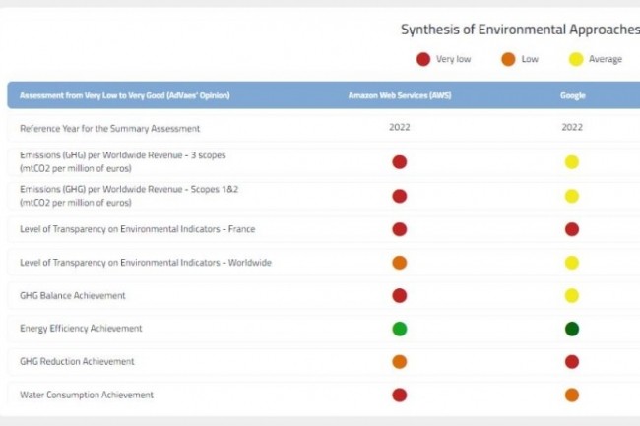Click Google yellow dot for Transparency Worldwide

point(572,263)
